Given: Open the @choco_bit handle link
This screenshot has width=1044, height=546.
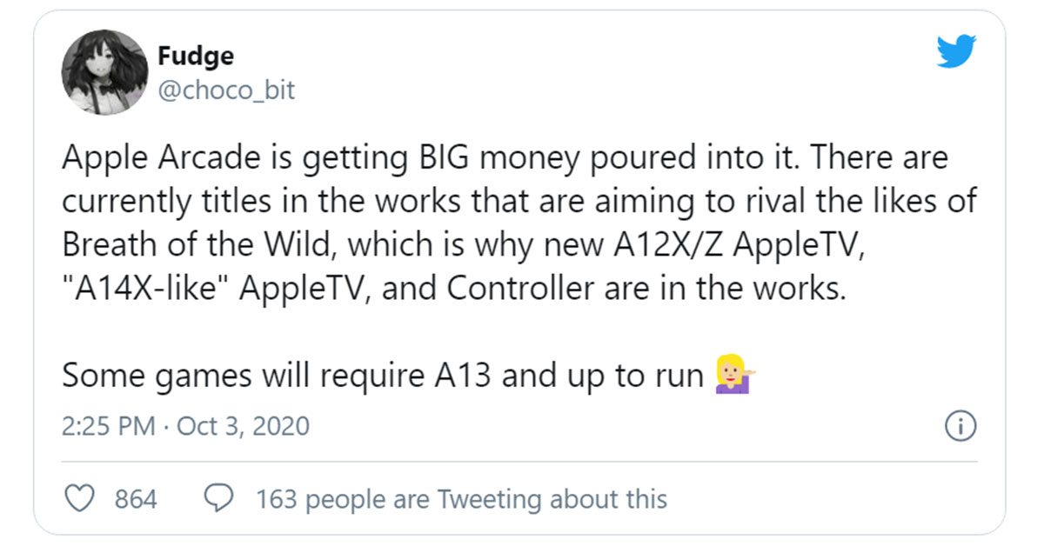Looking at the screenshot, I should pyautogui.click(x=226, y=89).
